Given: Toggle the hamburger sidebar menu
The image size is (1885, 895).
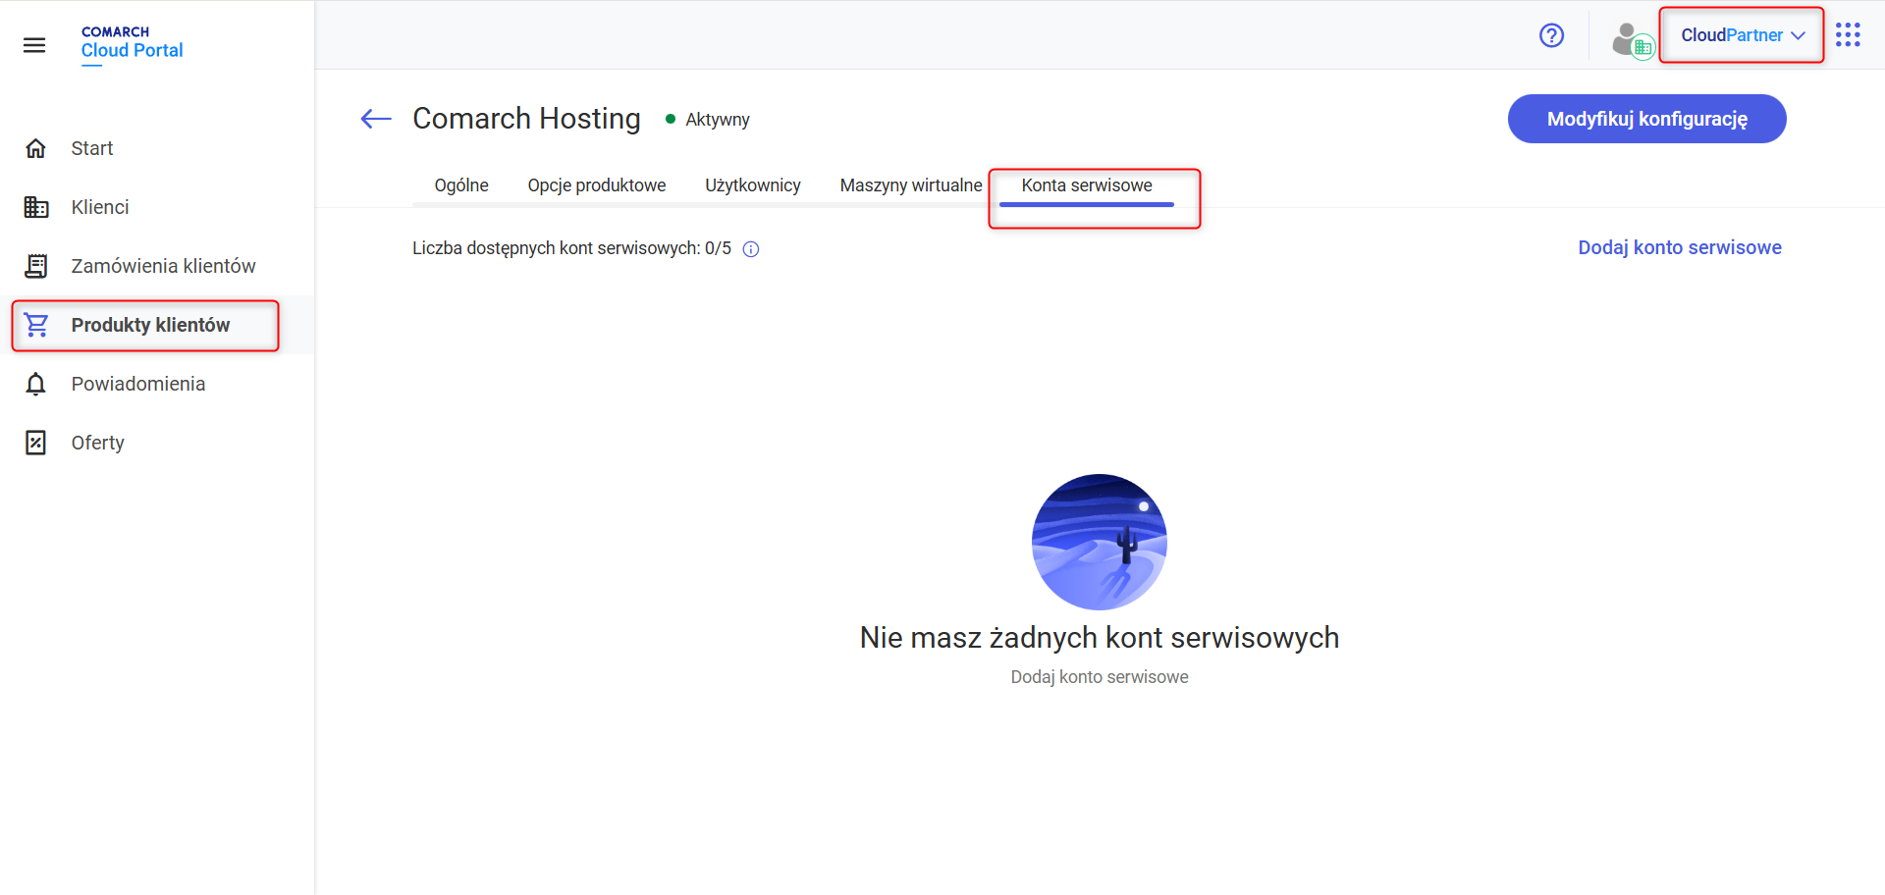Looking at the screenshot, I should pyautogui.click(x=34, y=45).
